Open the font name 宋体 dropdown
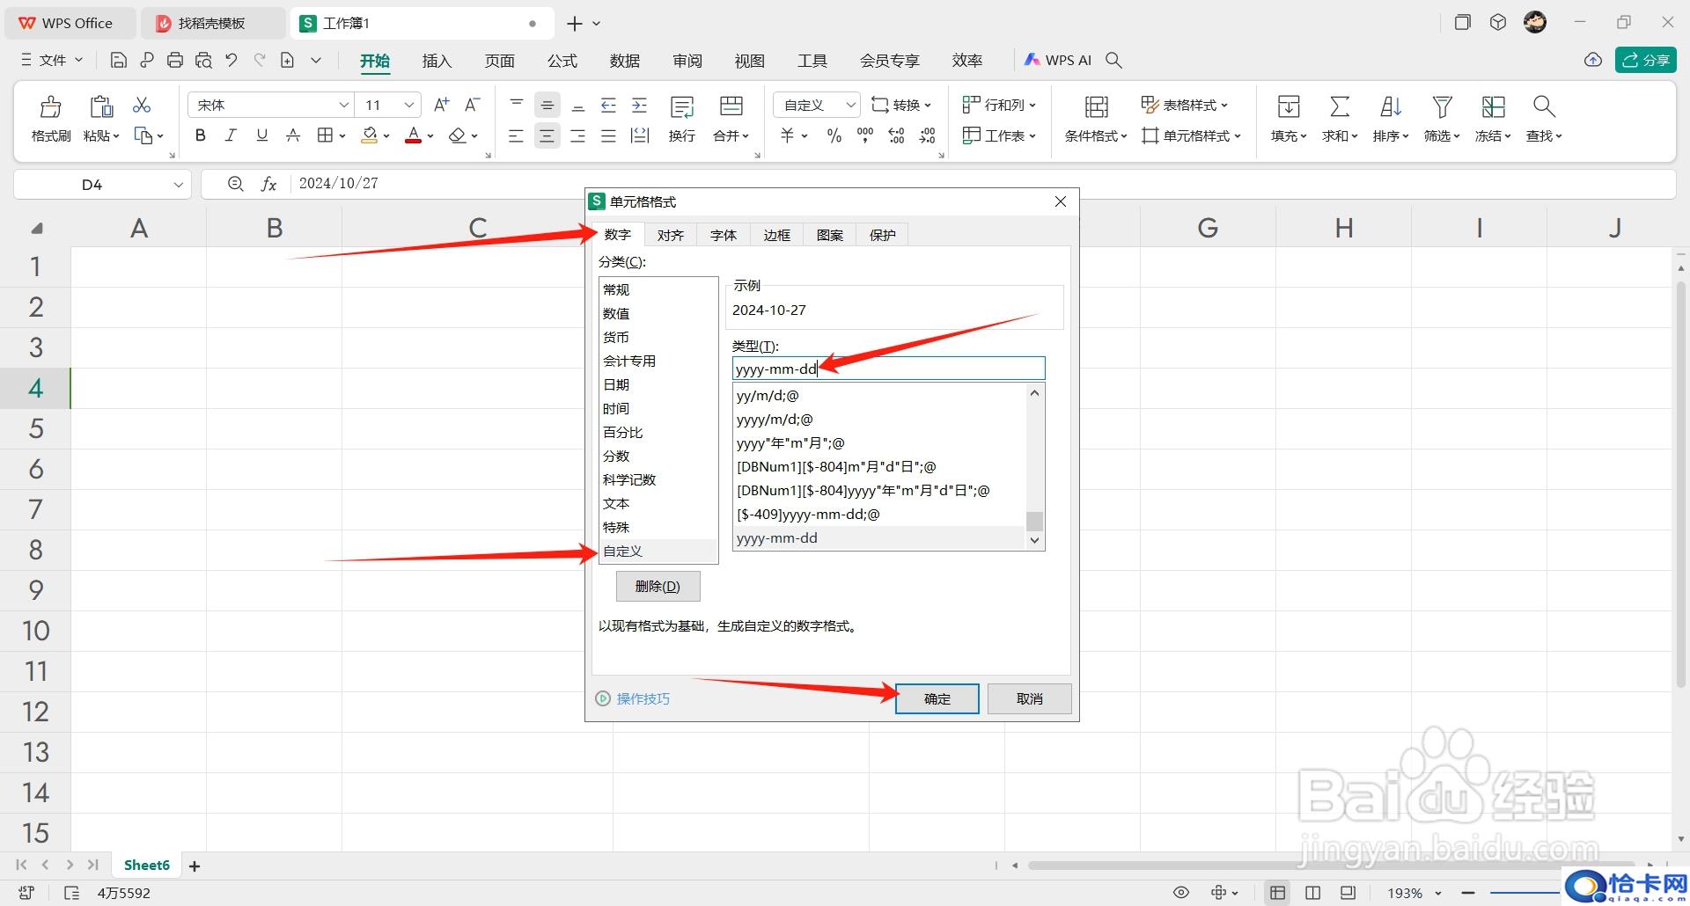 click(x=343, y=105)
